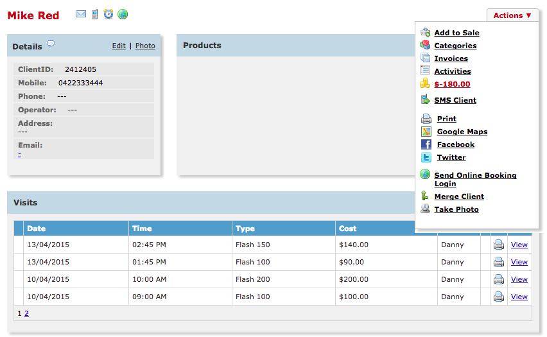Click the gold coins balance icon
The image size is (547, 337).
point(425,83)
